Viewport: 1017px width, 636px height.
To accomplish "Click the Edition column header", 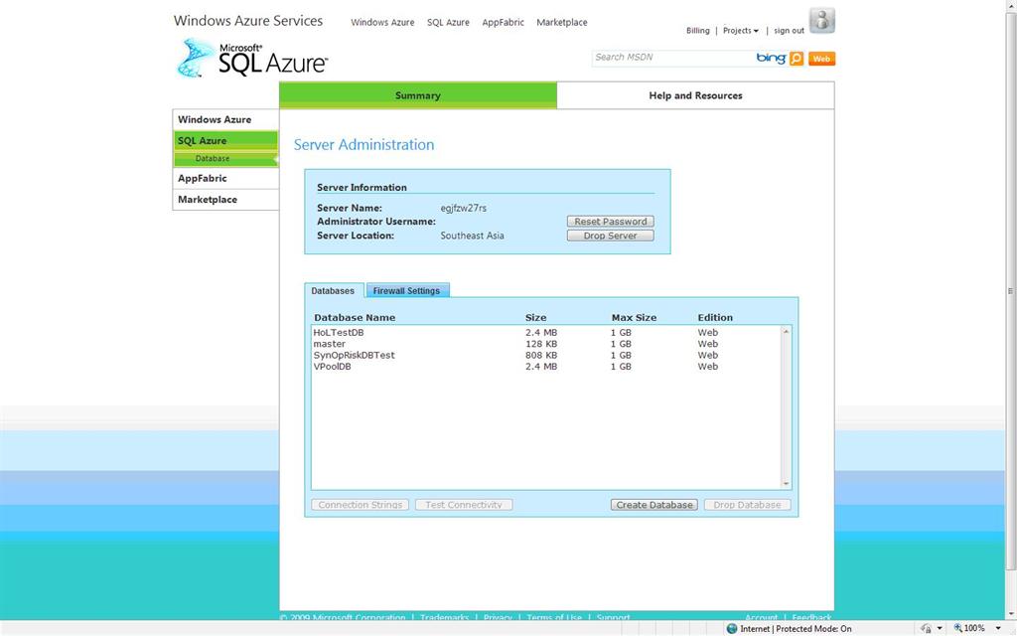I will click(x=715, y=317).
